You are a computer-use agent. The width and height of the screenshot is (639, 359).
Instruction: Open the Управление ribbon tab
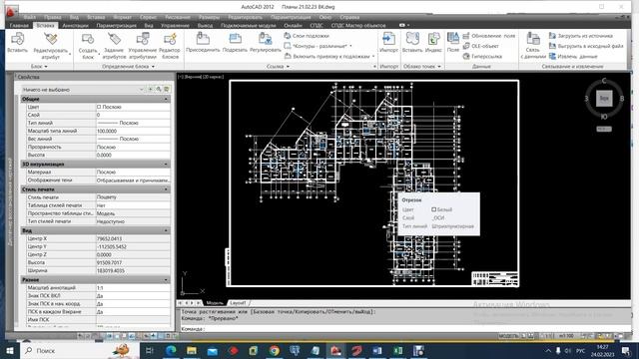click(x=175, y=25)
